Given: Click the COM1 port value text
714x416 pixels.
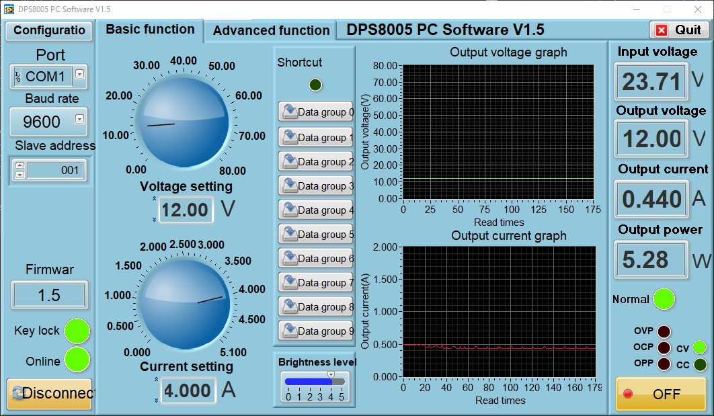Looking at the screenshot, I should 45,77.
